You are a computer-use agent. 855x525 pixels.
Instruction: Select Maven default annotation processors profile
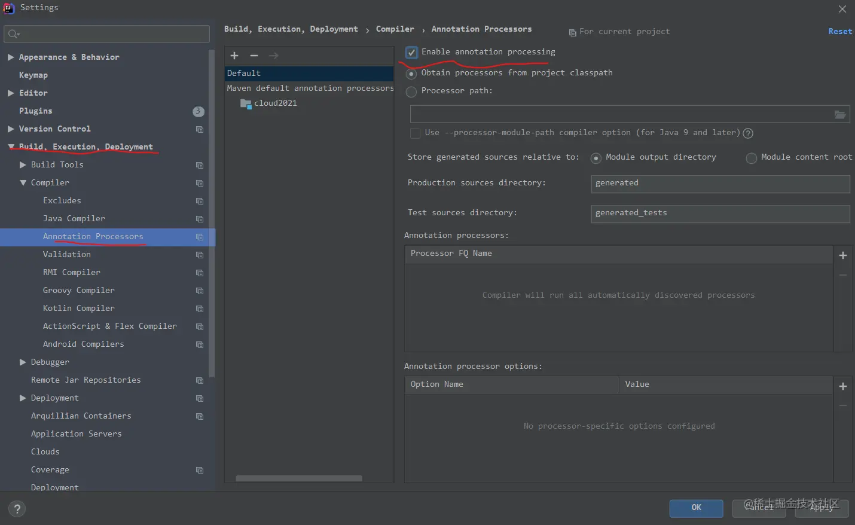(x=309, y=88)
